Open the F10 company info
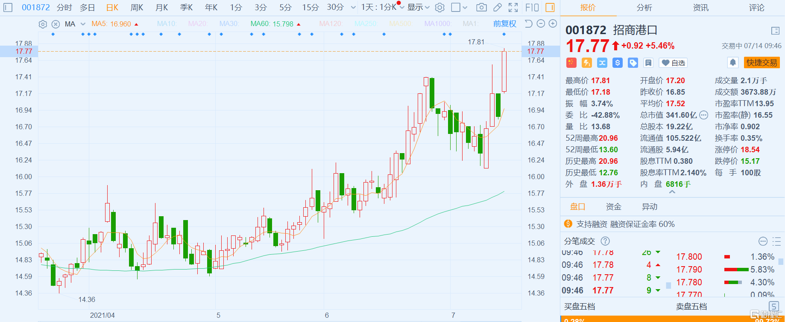Image resolution: width=785 pixels, height=322 pixels. click(532, 7)
